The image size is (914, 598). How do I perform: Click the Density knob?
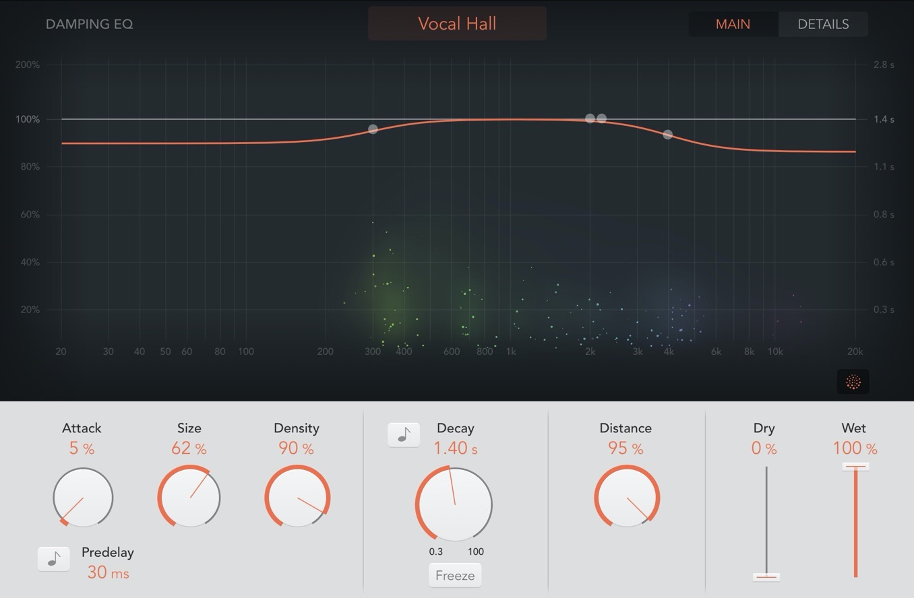[x=297, y=498]
